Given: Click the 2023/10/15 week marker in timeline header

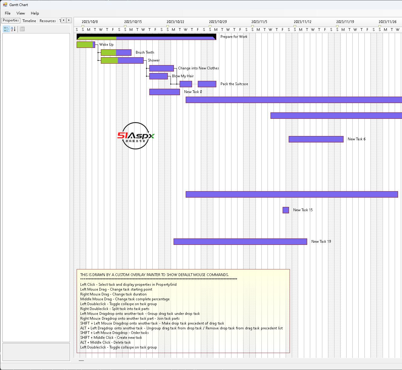Looking at the screenshot, I should [x=133, y=22].
